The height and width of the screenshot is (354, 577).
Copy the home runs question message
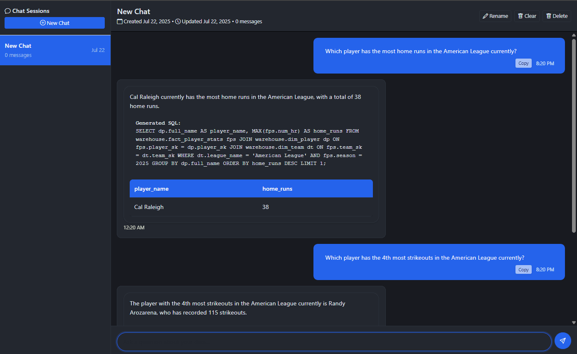coord(523,63)
